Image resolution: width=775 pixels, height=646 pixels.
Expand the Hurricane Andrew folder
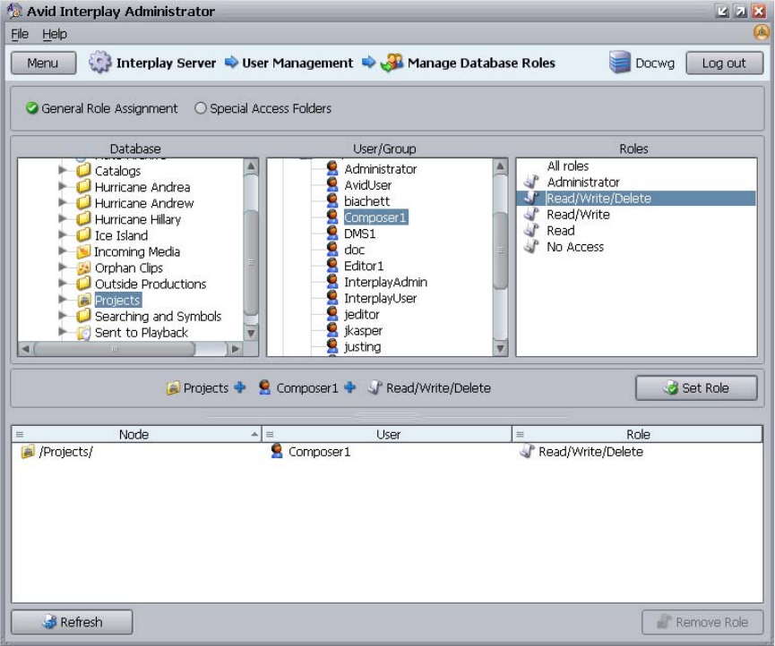pyautogui.click(x=63, y=202)
